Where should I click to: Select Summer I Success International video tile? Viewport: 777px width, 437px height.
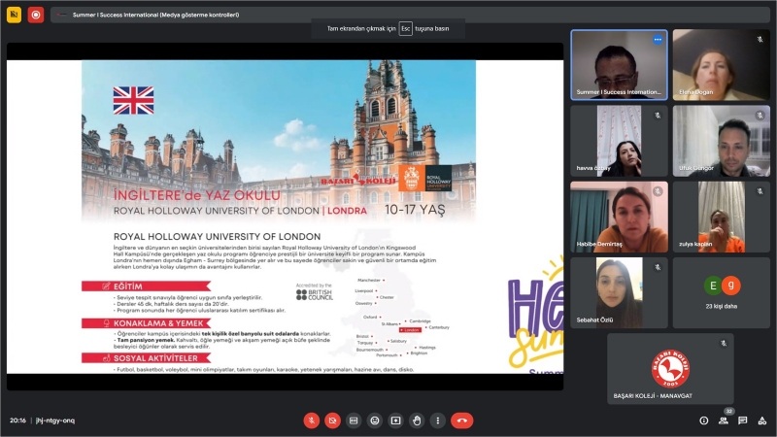click(619, 65)
